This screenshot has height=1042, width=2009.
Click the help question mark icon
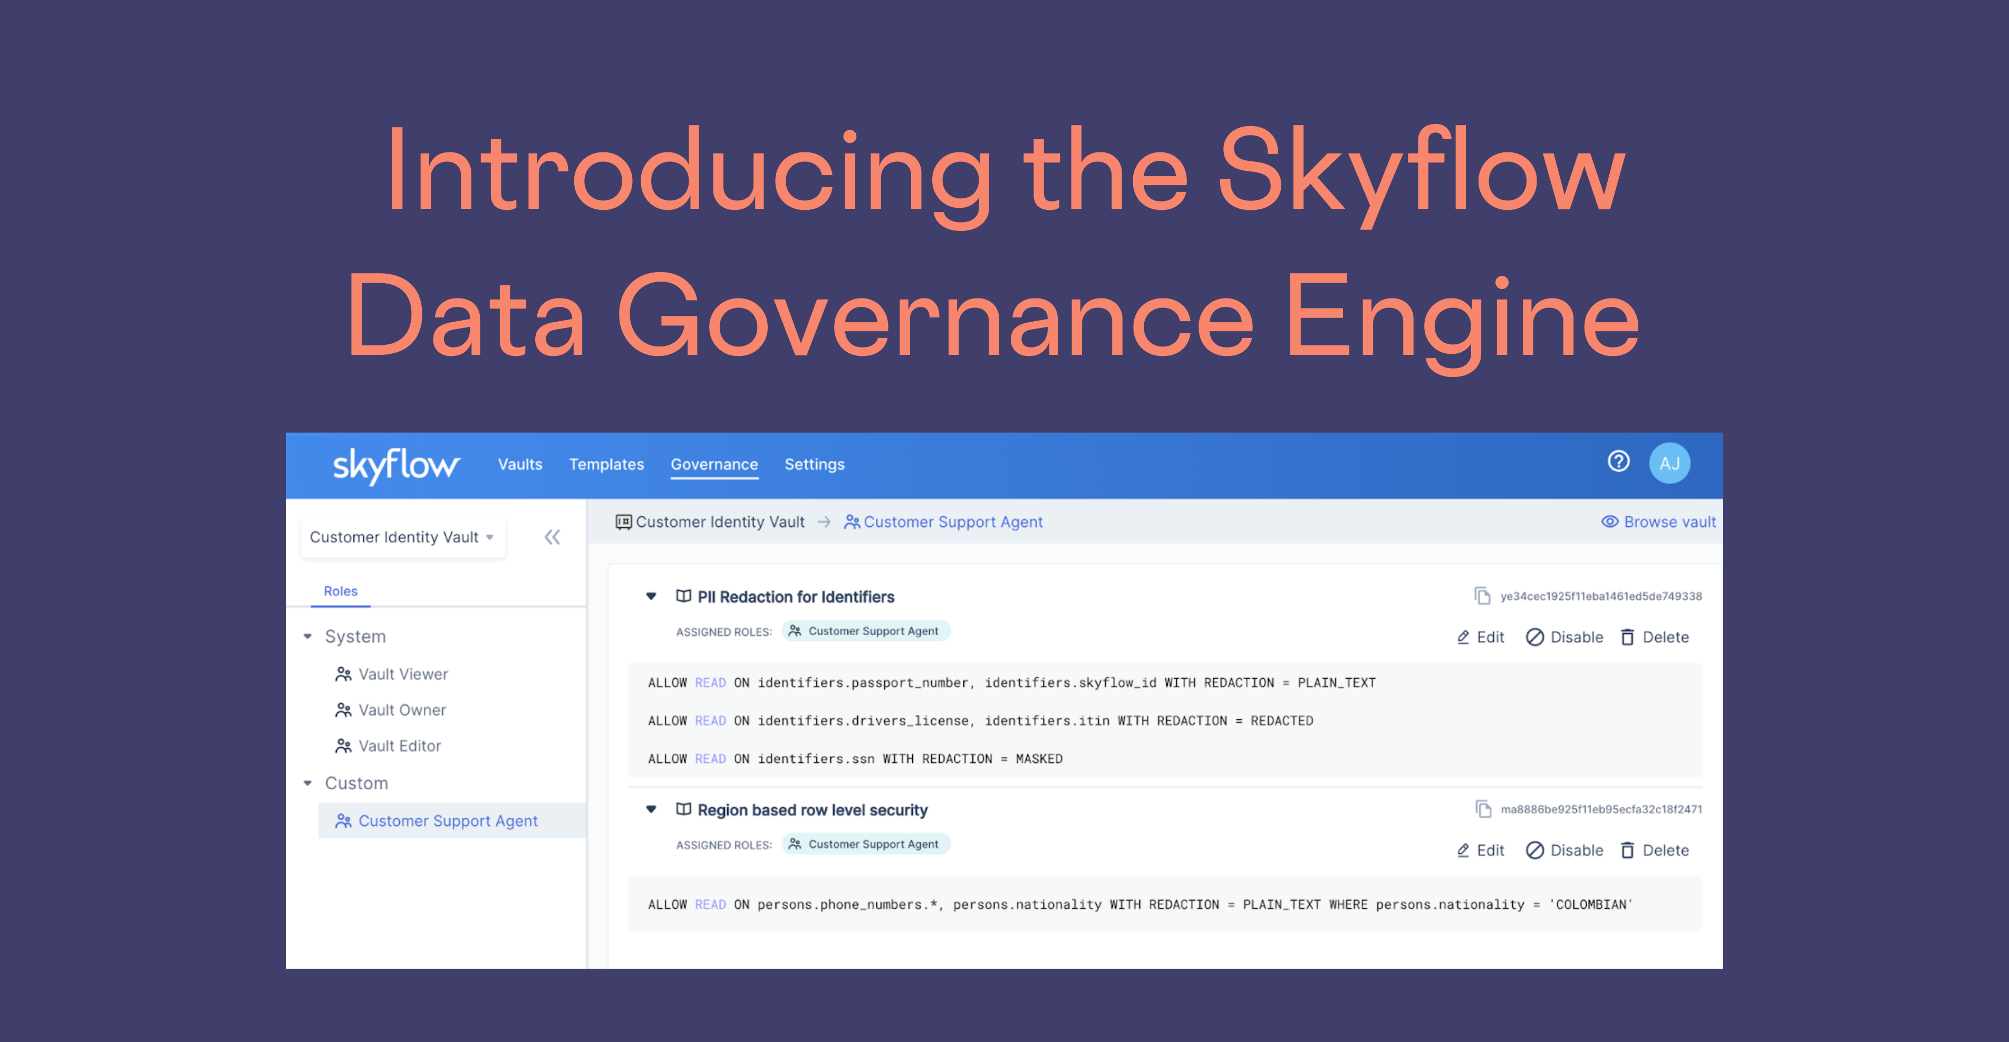tap(1619, 462)
